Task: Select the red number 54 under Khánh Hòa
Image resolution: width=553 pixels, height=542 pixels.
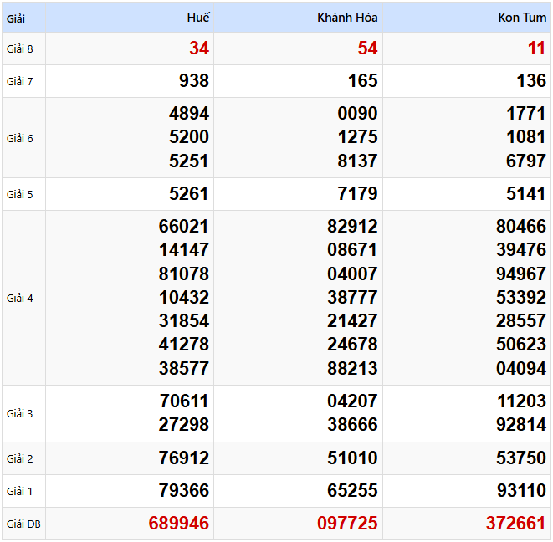Action: point(368,49)
